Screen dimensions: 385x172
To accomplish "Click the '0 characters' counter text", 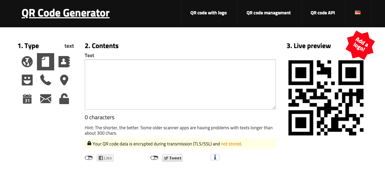I will (x=99, y=117).
